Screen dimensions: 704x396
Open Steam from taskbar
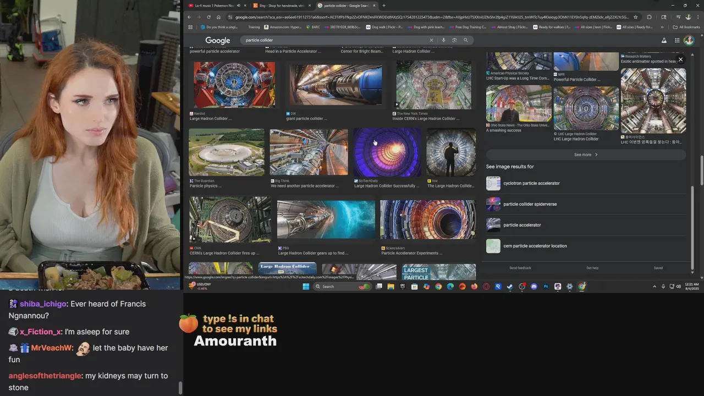pyautogui.click(x=510, y=287)
